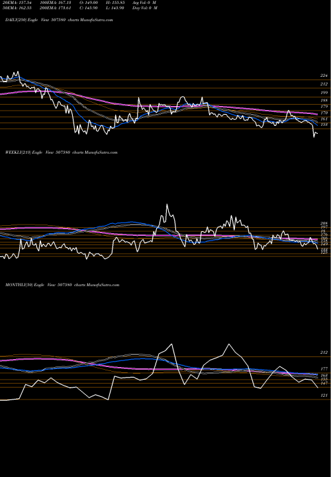The image size is (331, 477).
Task: Click the MONTHLY(50) chart title
Action: tap(62, 285)
